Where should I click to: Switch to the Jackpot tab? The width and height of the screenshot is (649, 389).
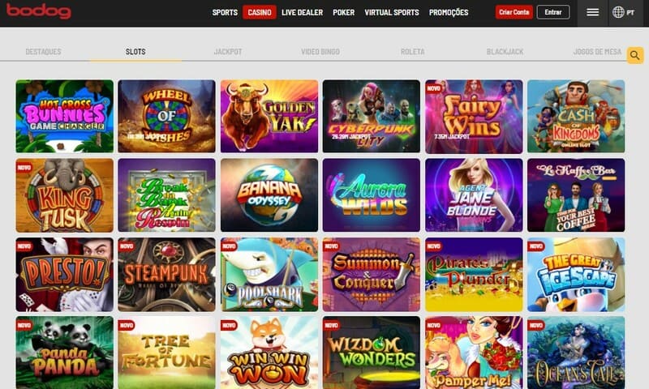point(228,52)
